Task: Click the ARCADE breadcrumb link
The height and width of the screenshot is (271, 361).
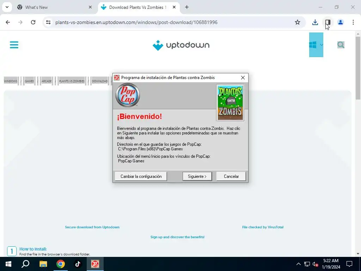Action: click(47, 81)
